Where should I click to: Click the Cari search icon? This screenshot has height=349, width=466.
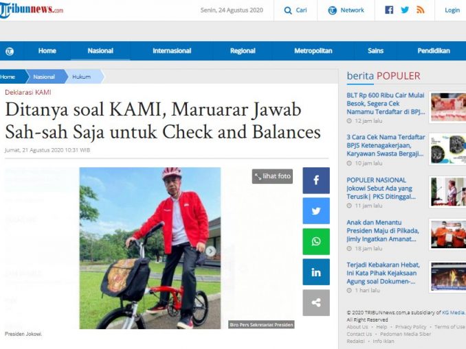point(288,10)
